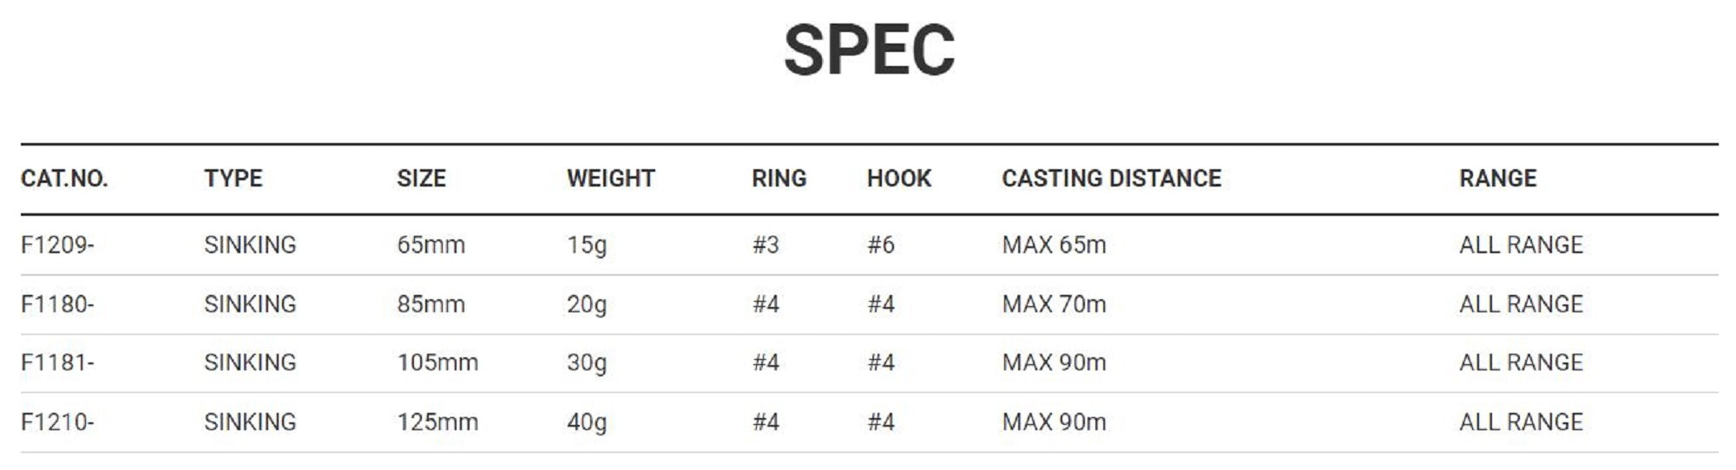Click the WEIGHT column header

610,179
